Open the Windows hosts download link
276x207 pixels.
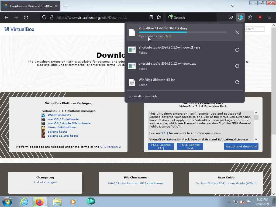point(59,115)
